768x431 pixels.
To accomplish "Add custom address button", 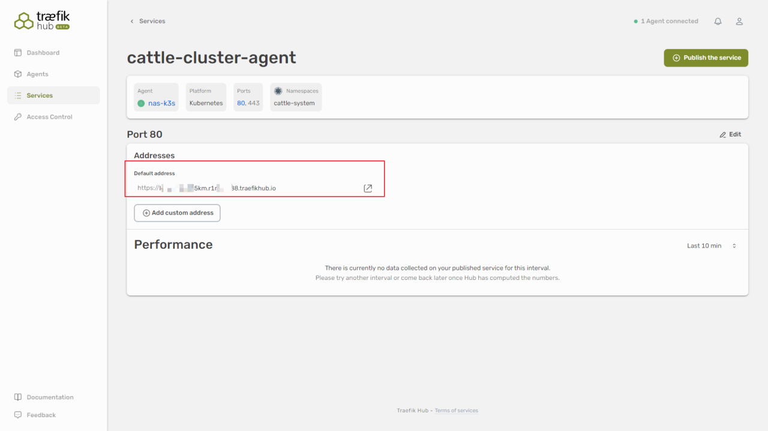I will (x=177, y=213).
